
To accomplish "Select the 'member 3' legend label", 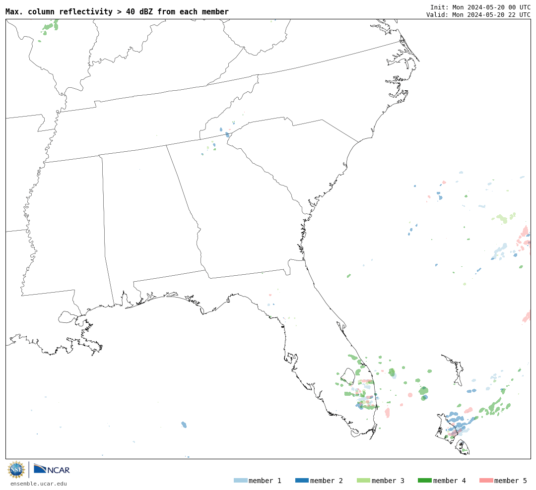I will (x=388, y=481).
